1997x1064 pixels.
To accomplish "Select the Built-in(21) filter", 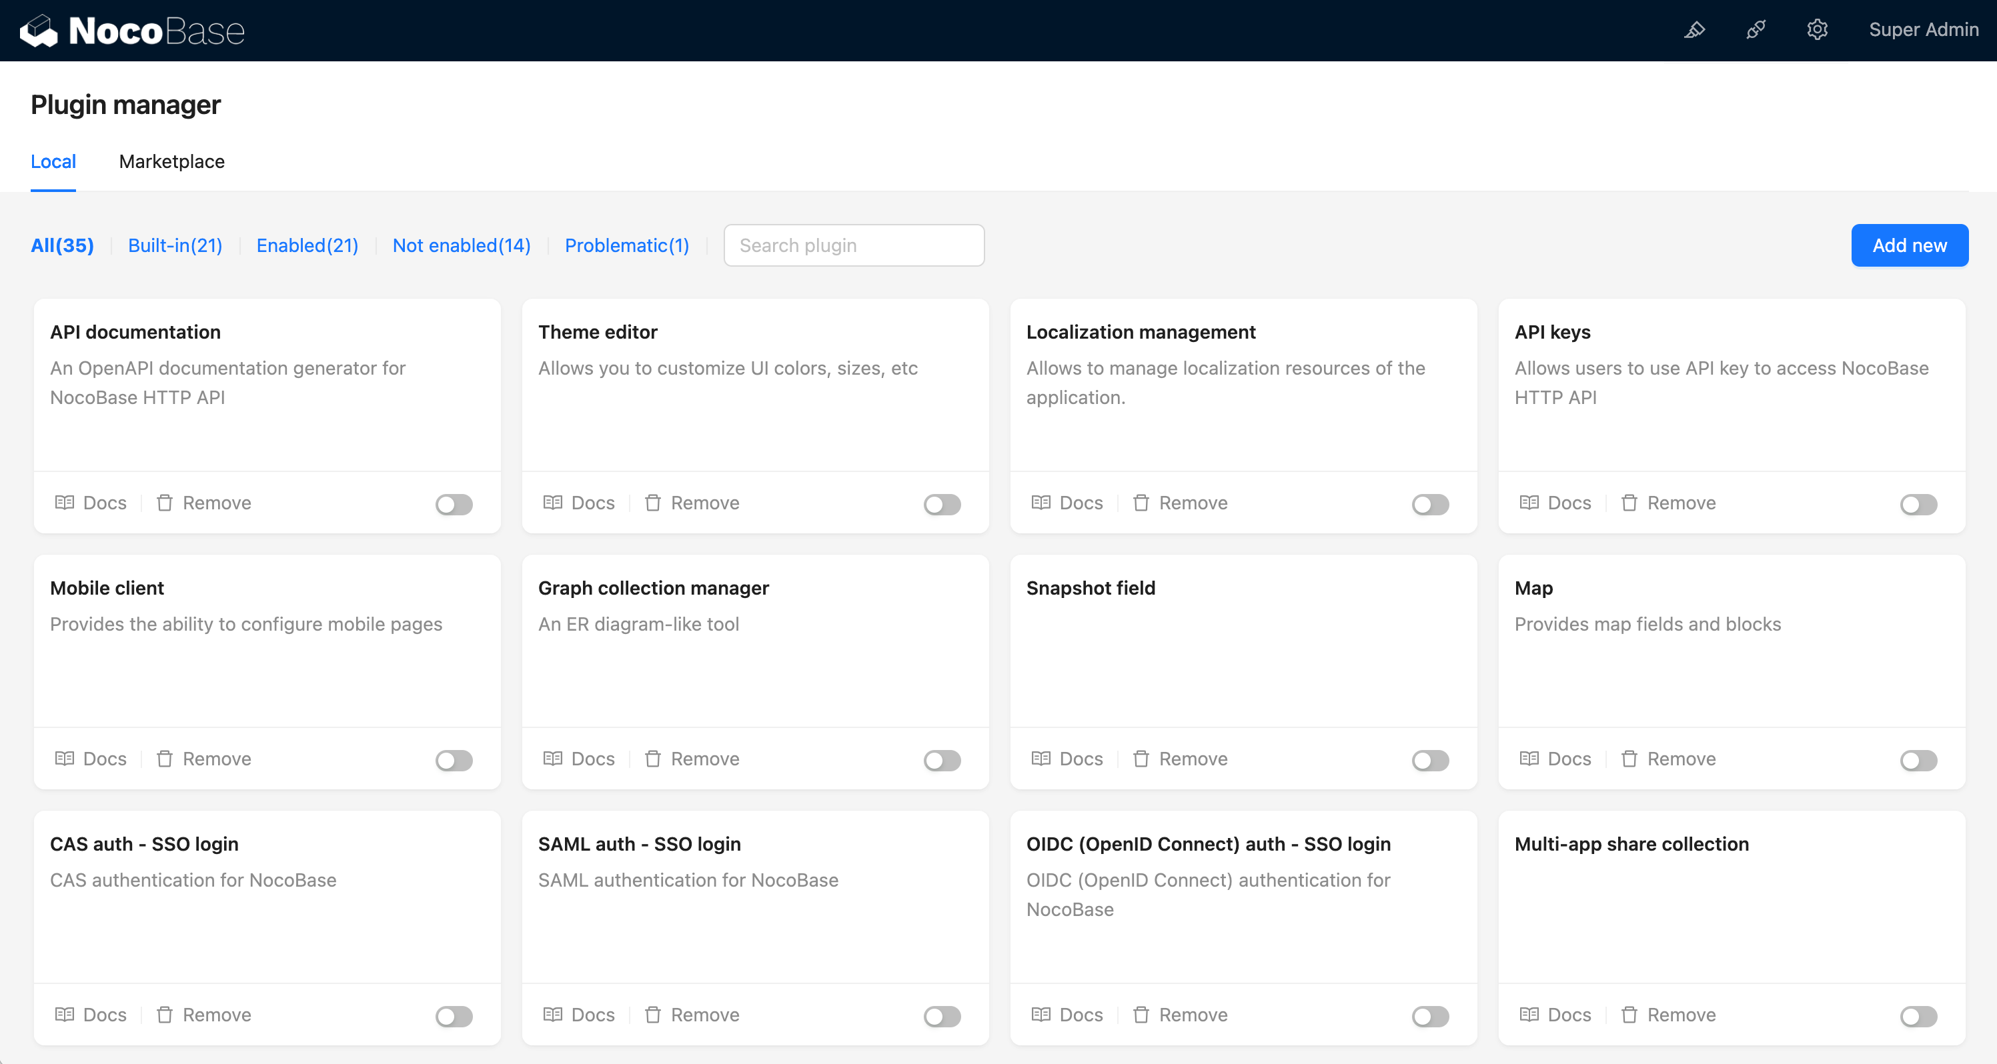I will (177, 244).
